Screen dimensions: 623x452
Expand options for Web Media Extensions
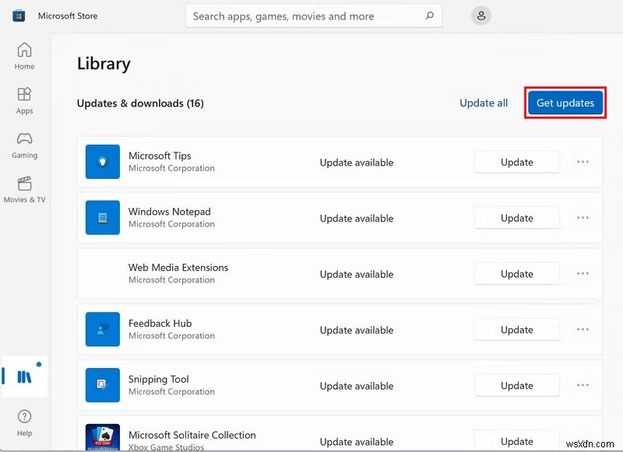[x=583, y=274]
